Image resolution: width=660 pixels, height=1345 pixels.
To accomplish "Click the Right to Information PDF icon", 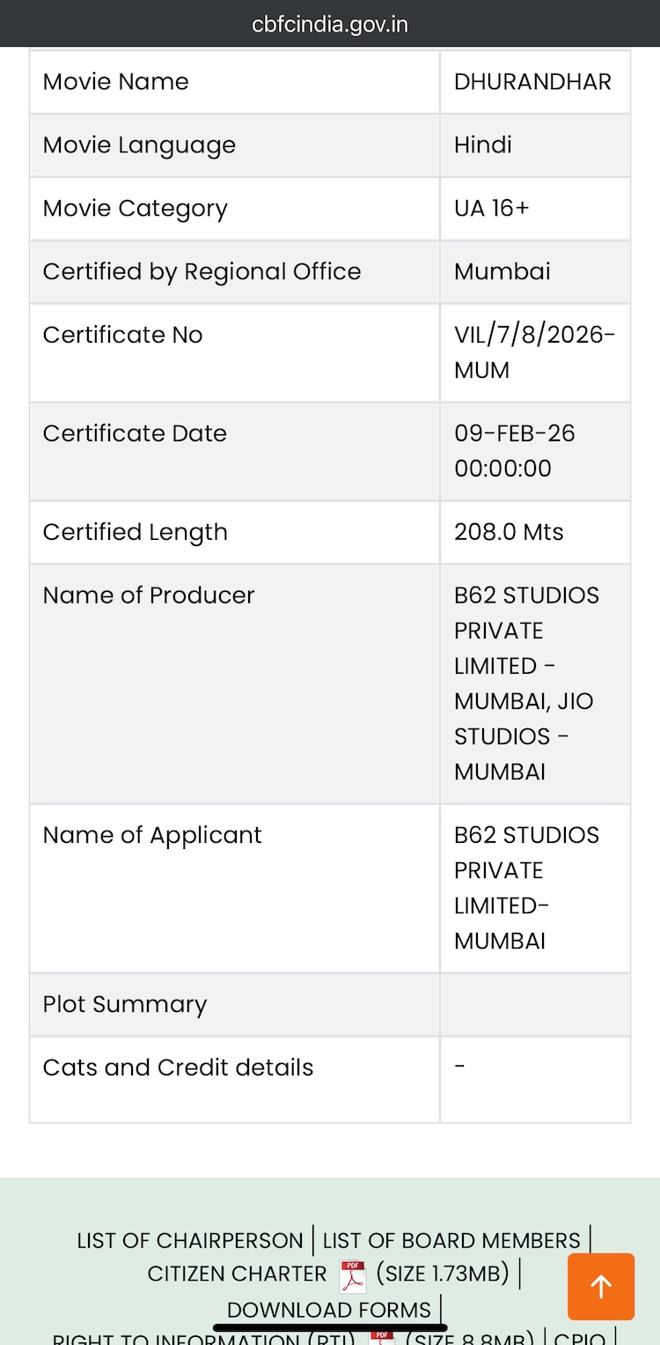I will click(x=381, y=1338).
